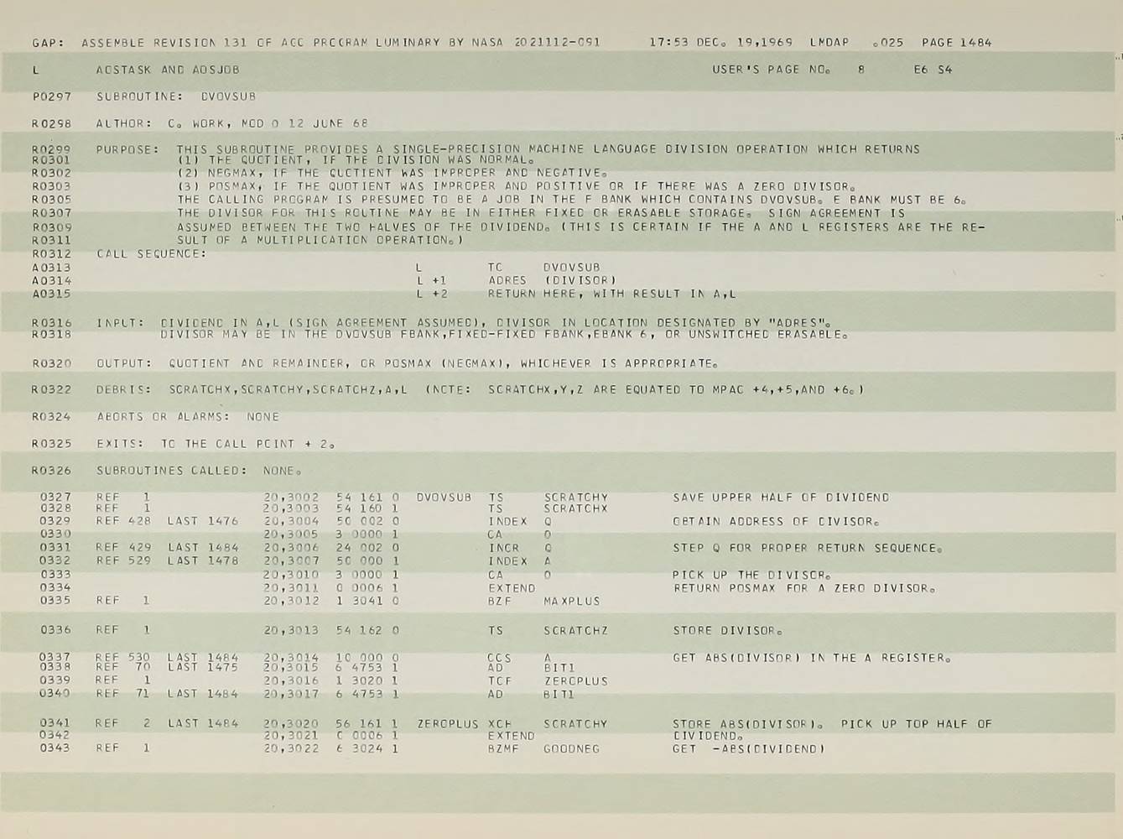Click 'XCH' opcode on line 0341
The height and width of the screenshot is (839, 1123).
click(x=500, y=723)
